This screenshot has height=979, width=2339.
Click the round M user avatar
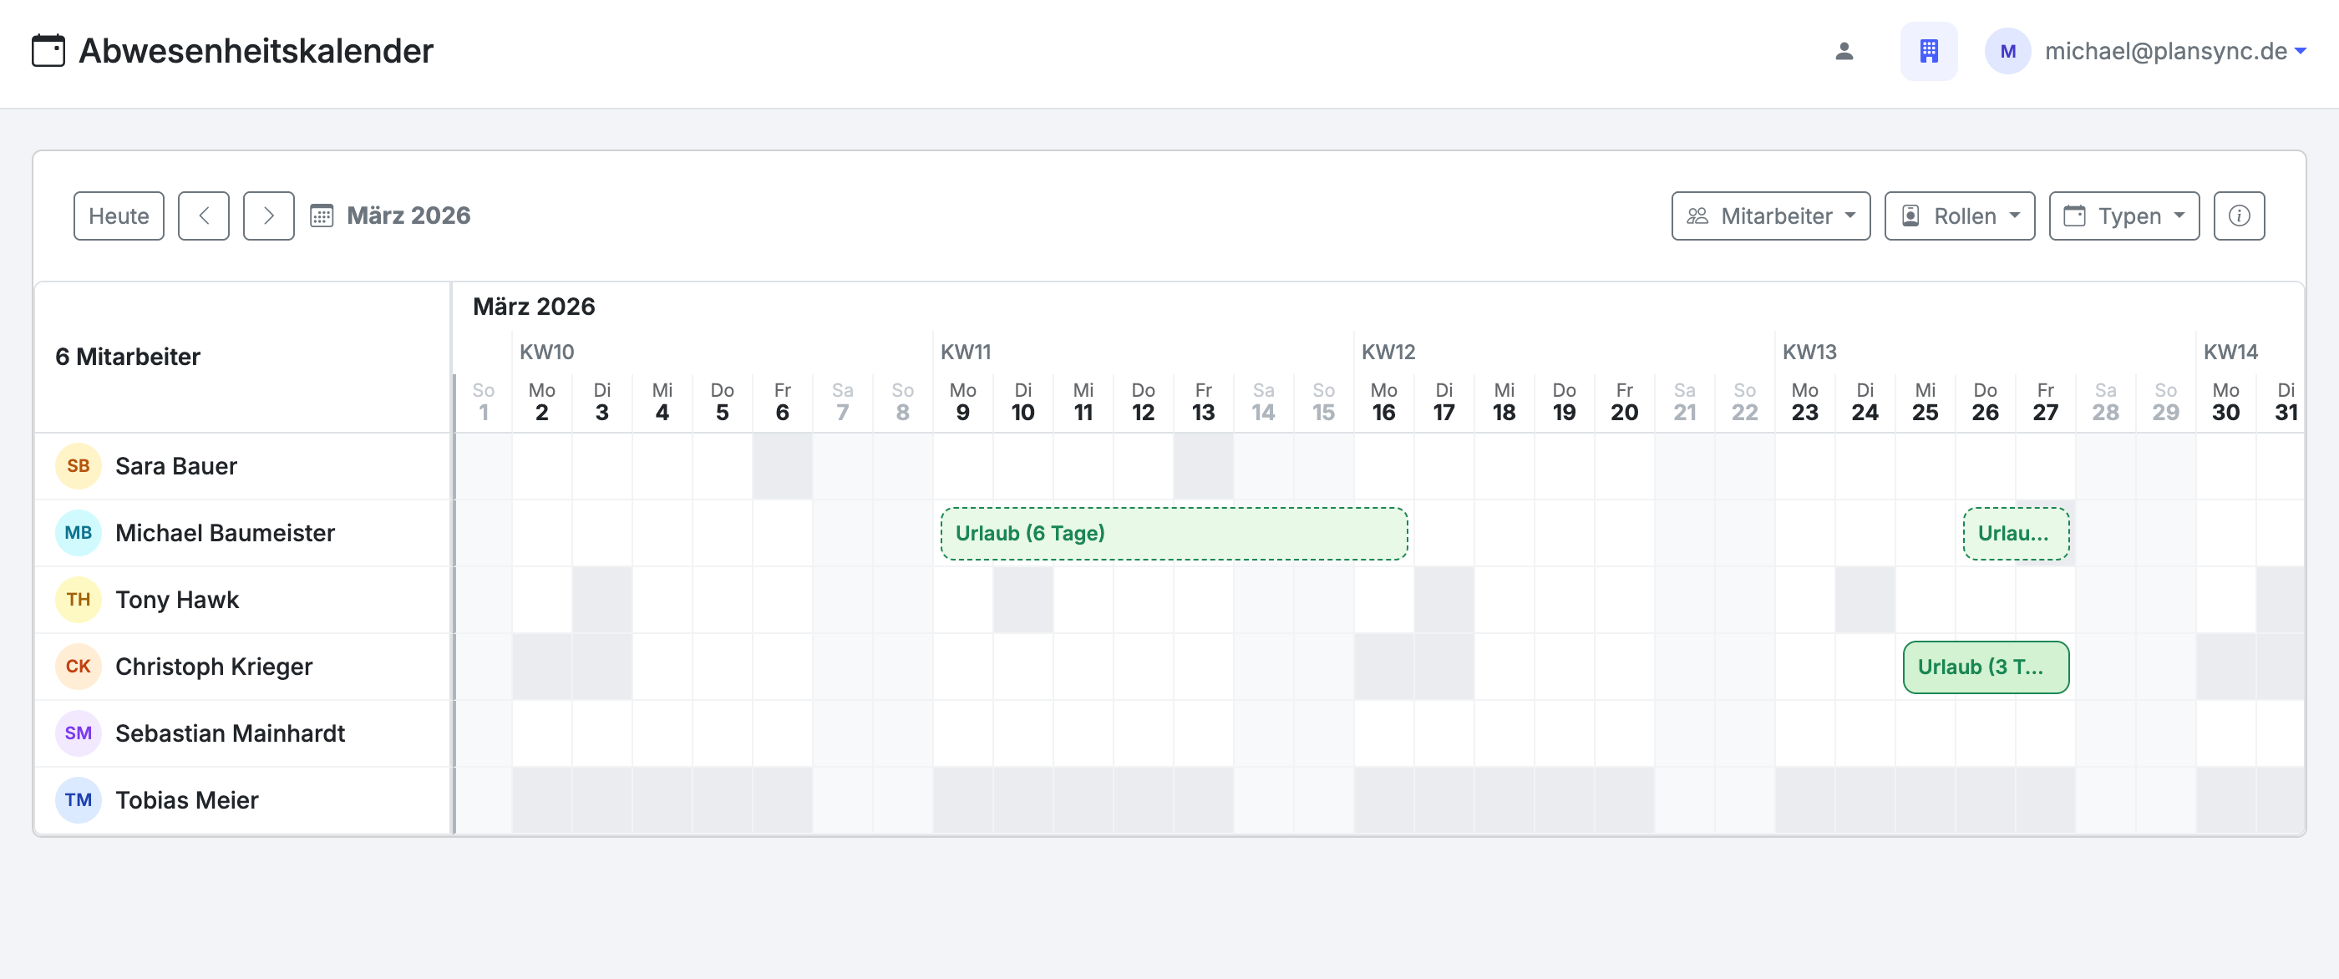(2007, 51)
